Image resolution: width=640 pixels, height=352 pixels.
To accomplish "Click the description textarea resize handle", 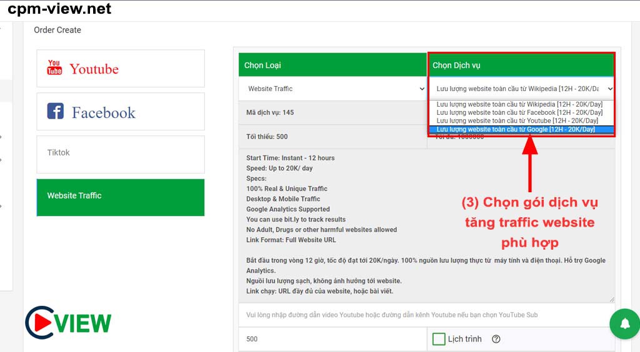I will 611,300.
